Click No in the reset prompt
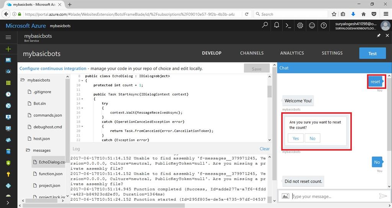 312,138
